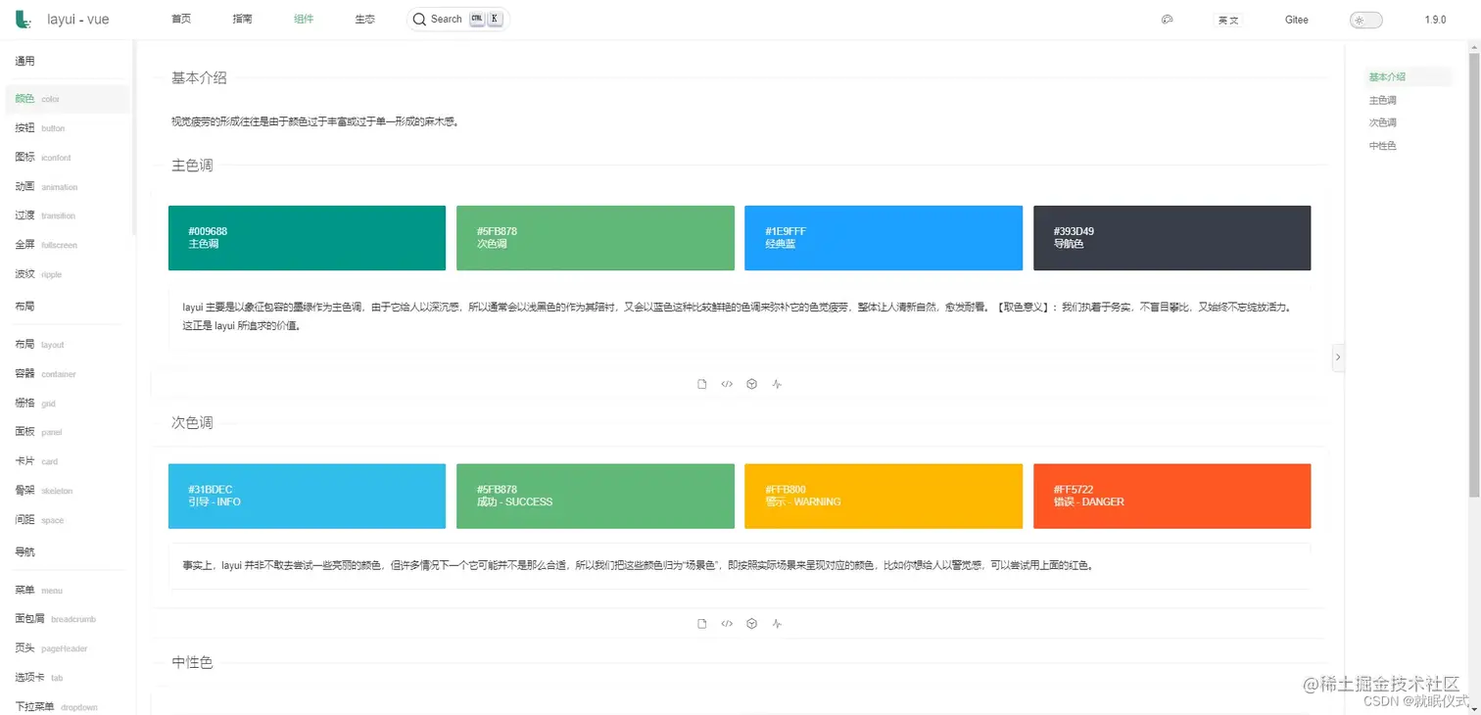The width and height of the screenshot is (1481, 715).
Task: Click document icon under 主色调 demo
Action: tap(702, 384)
